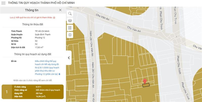This screenshot has height=102, width=202.
Task: Click the outlined land parcel on map
Action: coord(146,85)
